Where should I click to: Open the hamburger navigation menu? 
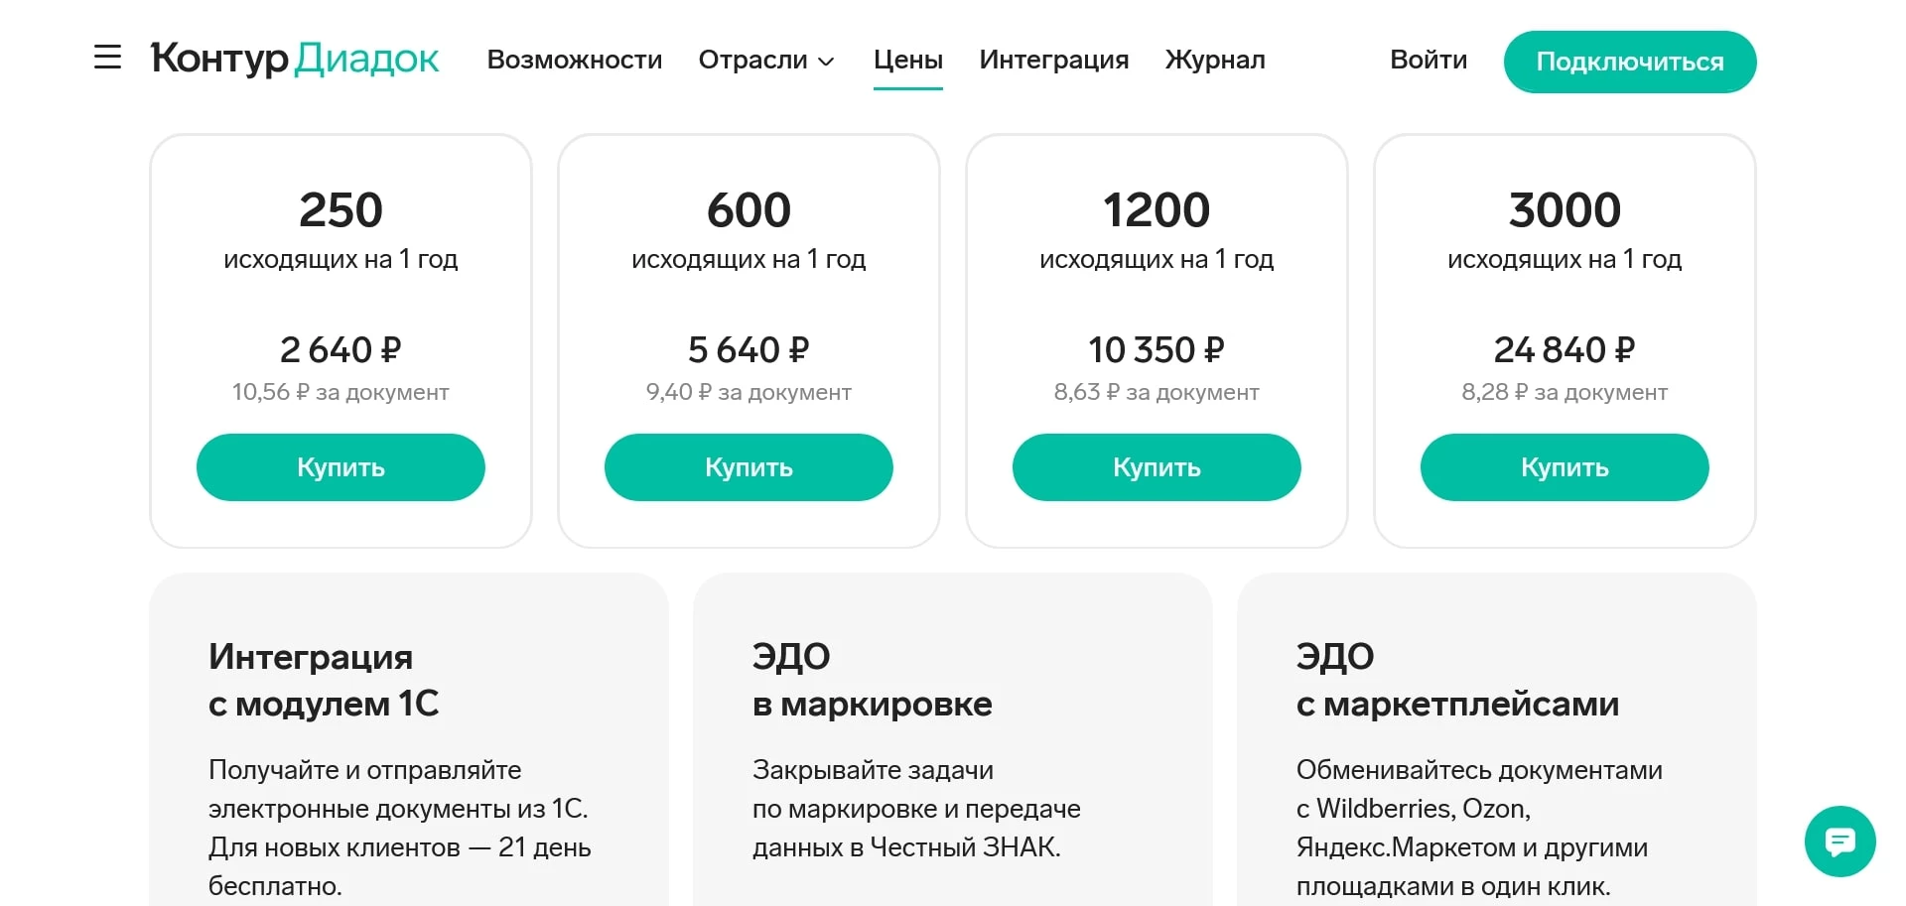(106, 58)
